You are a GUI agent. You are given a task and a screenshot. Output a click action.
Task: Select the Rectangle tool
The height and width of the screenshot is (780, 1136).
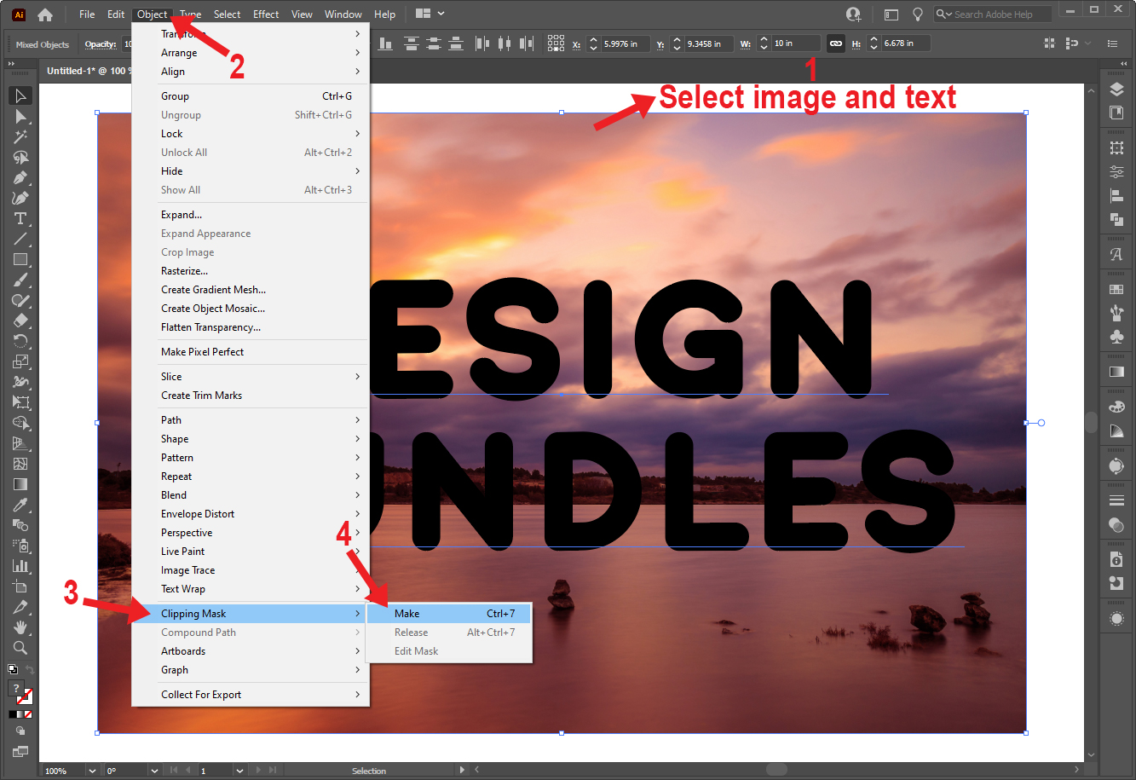coord(20,259)
